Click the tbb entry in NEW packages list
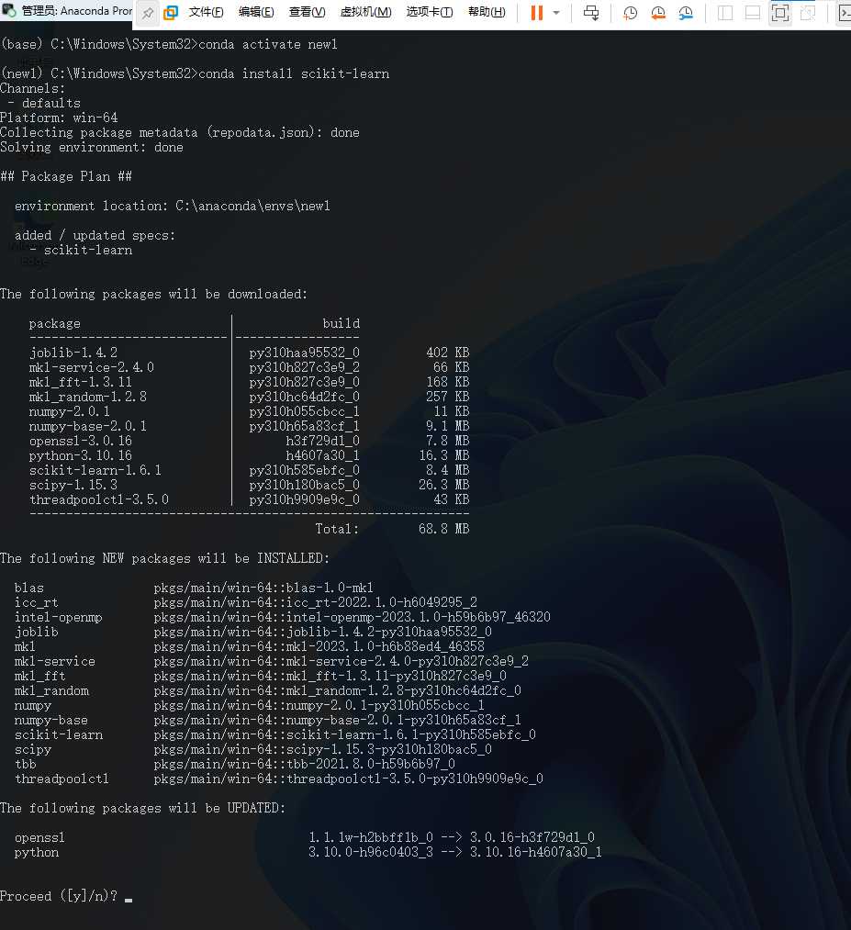Screen dimensions: 851x930 pyautogui.click(x=26, y=764)
